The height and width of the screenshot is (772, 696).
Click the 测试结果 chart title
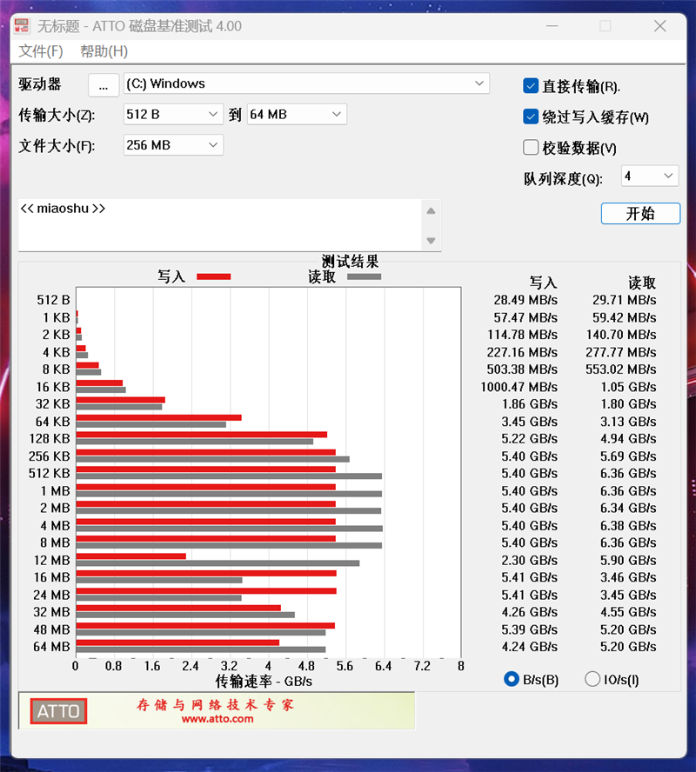pyautogui.click(x=351, y=261)
